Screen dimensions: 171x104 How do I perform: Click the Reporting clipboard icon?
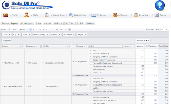click(x=136, y=15)
